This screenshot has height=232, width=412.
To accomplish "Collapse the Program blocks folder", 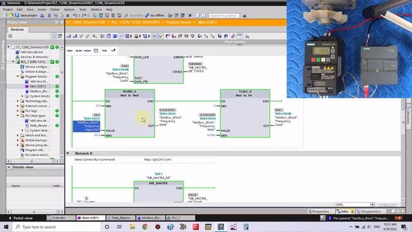I will click(18, 77).
